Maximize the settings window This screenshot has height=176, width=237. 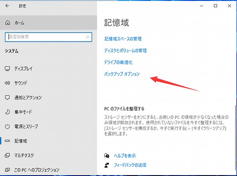(216, 6)
